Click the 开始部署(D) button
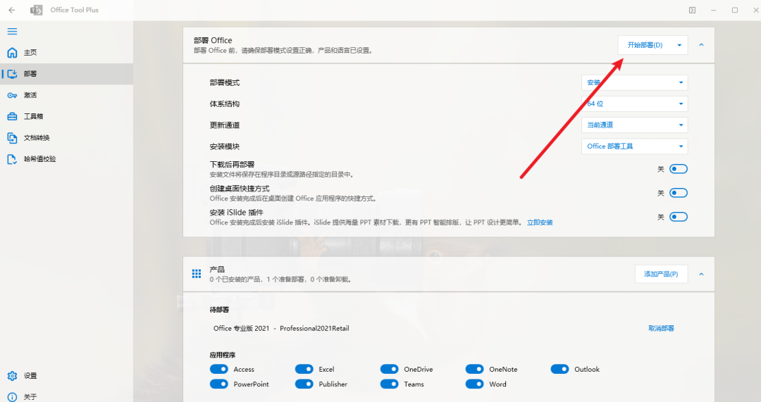 click(645, 45)
